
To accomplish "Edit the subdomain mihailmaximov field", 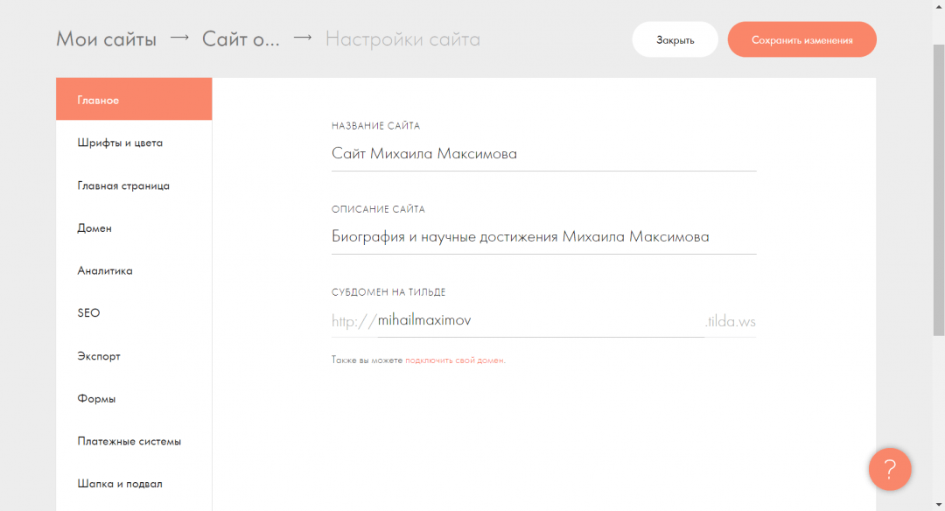I will coord(538,321).
